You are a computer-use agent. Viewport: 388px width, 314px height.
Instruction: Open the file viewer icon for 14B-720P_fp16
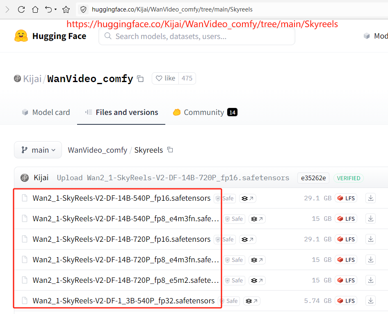pyautogui.click(x=247, y=239)
